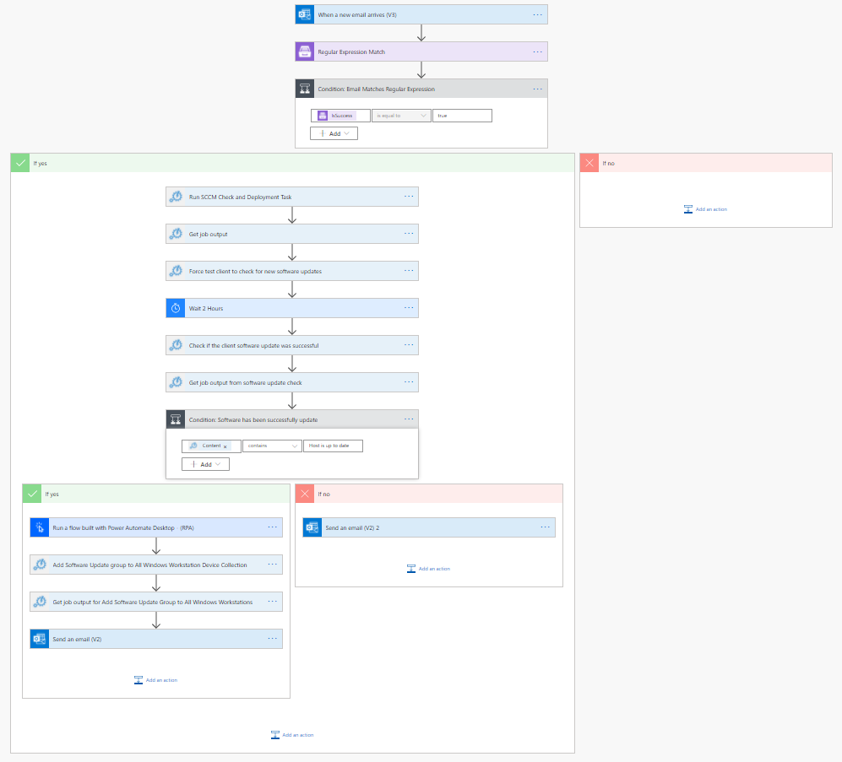Open ellipsis menu for When a new email arrives
842x762 pixels.
538,14
